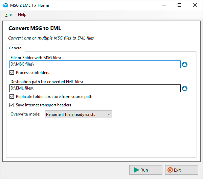
Task: Open the Overwrite mode dropdown
Action: [x=78, y=114]
